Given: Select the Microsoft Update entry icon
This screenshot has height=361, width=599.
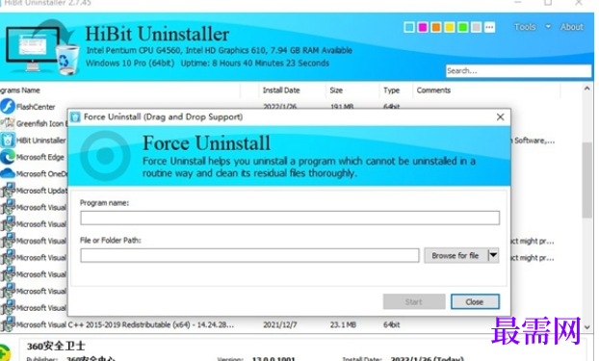Looking at the screenshot, I should coord(8,190).
